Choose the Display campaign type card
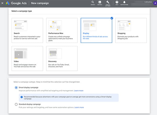 96,30
